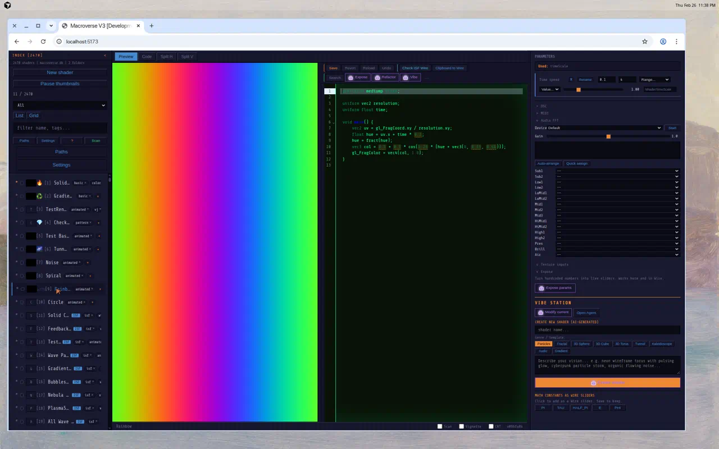719x449 pixels.
Task: Reload the browser page
Action: tap(43, 42)
